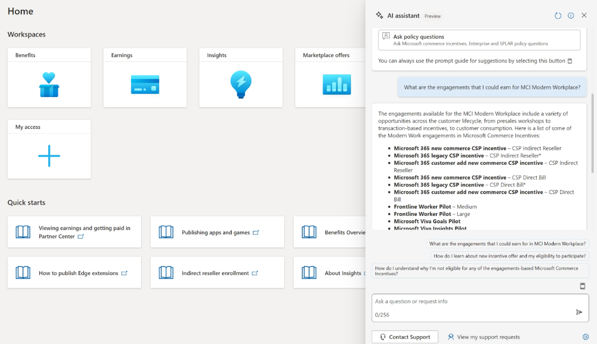The width and height of the screenshot is (597, 344).
Task: Click the Preview label beside AI assistant
Action: point(433,16)
